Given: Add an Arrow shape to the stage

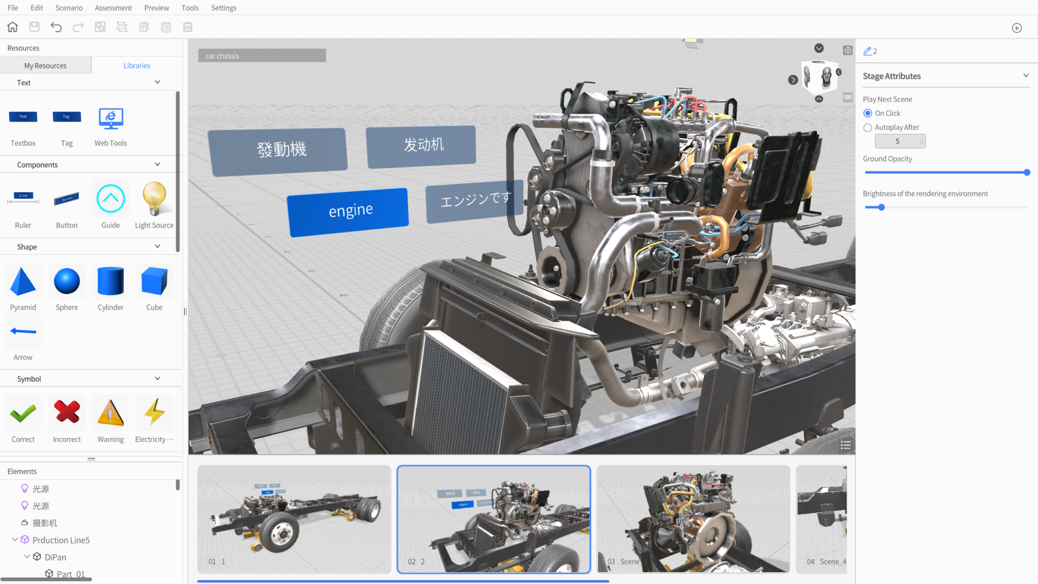Looking at the screenshot, I should [x=23, y=332].
